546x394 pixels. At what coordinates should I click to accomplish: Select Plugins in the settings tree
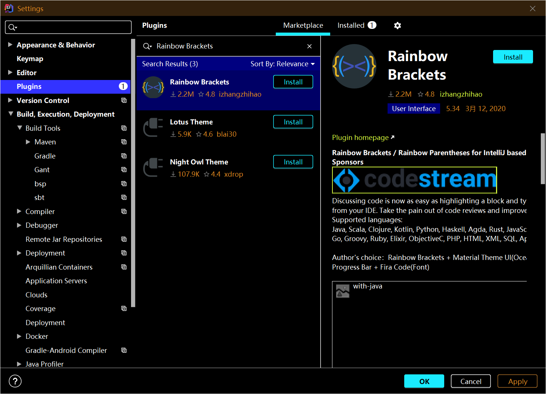[x=65, y=86]
